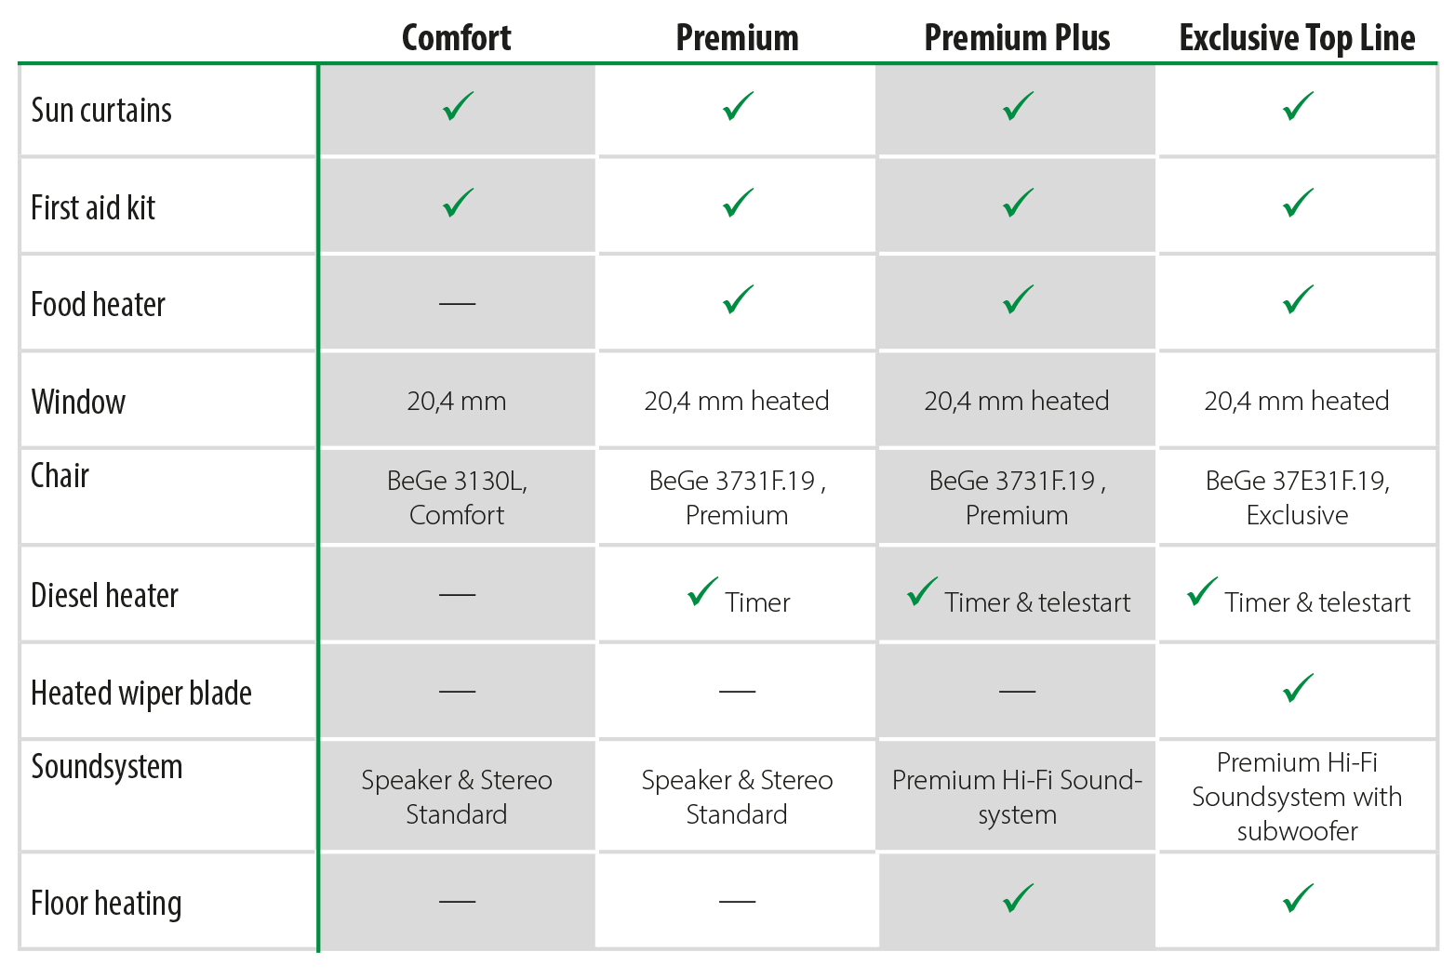Click Floor heating checkmark under Exclusive Top Line
Image resolution: width=1455 pixels, height=978 pixels.
(x=1298, y=898)
